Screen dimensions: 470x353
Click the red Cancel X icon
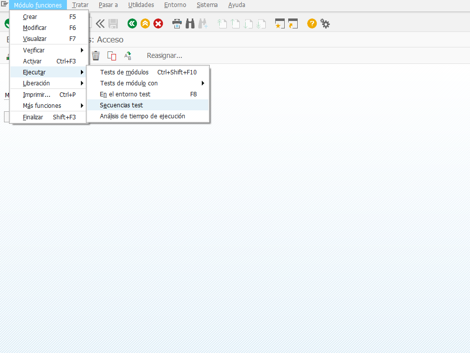[158, 23]
